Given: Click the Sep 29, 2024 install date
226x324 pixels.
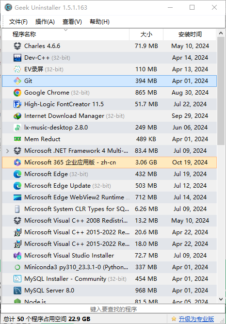Looking at the screenshot, I should 190,116.
